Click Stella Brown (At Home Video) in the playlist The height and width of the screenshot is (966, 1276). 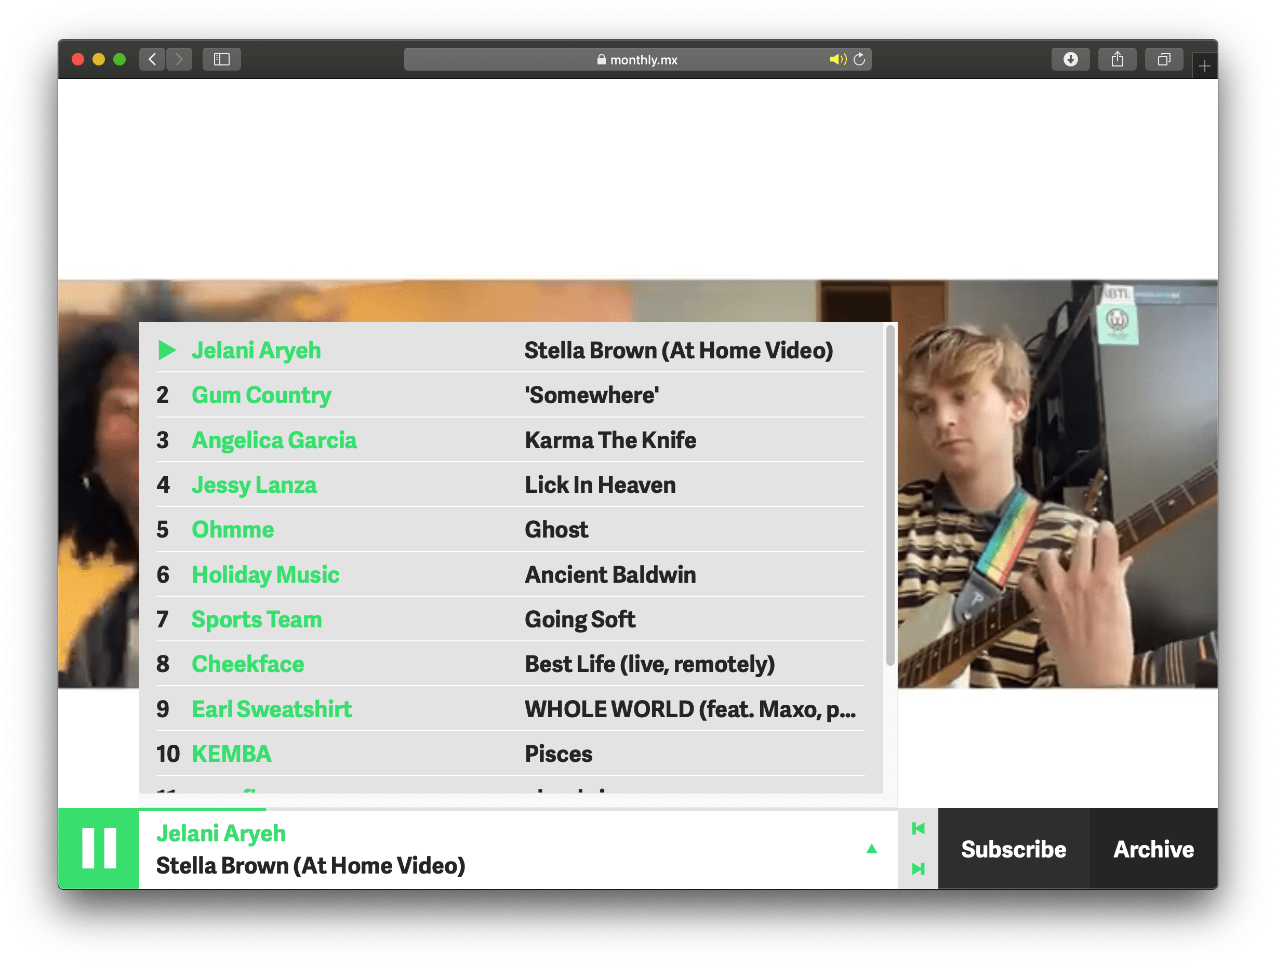[x=679, y=351]
